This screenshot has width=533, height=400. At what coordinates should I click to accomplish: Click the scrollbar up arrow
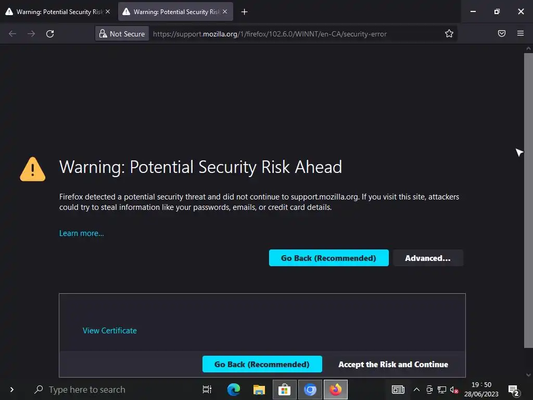[x=528, y=48]
